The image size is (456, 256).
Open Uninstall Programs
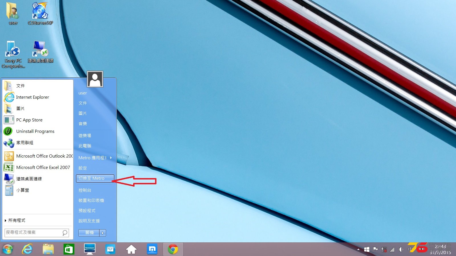[x=38, y=131]
